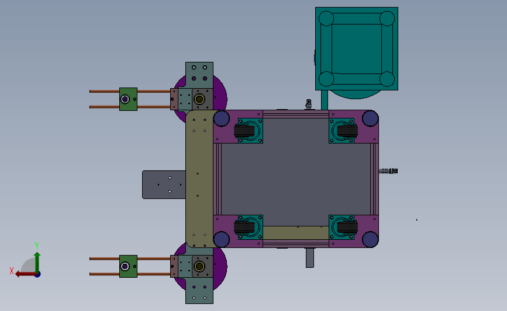Viewport: 507px width, 311px height.
Task: Select the teal stem beneath the square housing
Action: (325, 100)
